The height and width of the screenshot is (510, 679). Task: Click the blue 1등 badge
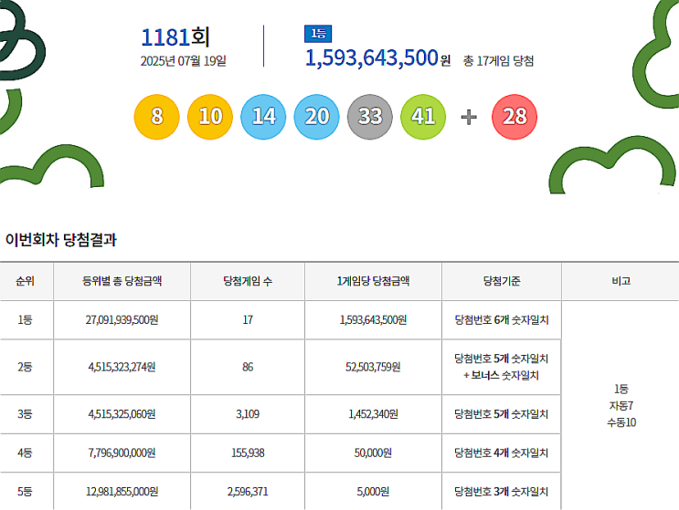[x=318, y=34]
